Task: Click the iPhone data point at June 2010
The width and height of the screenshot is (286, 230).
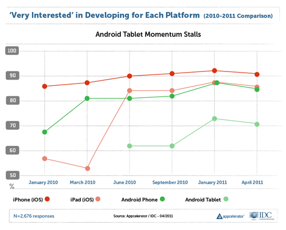Action: click(x=130, y=76)
